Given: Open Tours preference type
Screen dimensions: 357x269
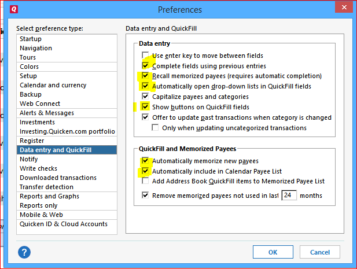Looking at the screenshot, I should tap(67, 57).
